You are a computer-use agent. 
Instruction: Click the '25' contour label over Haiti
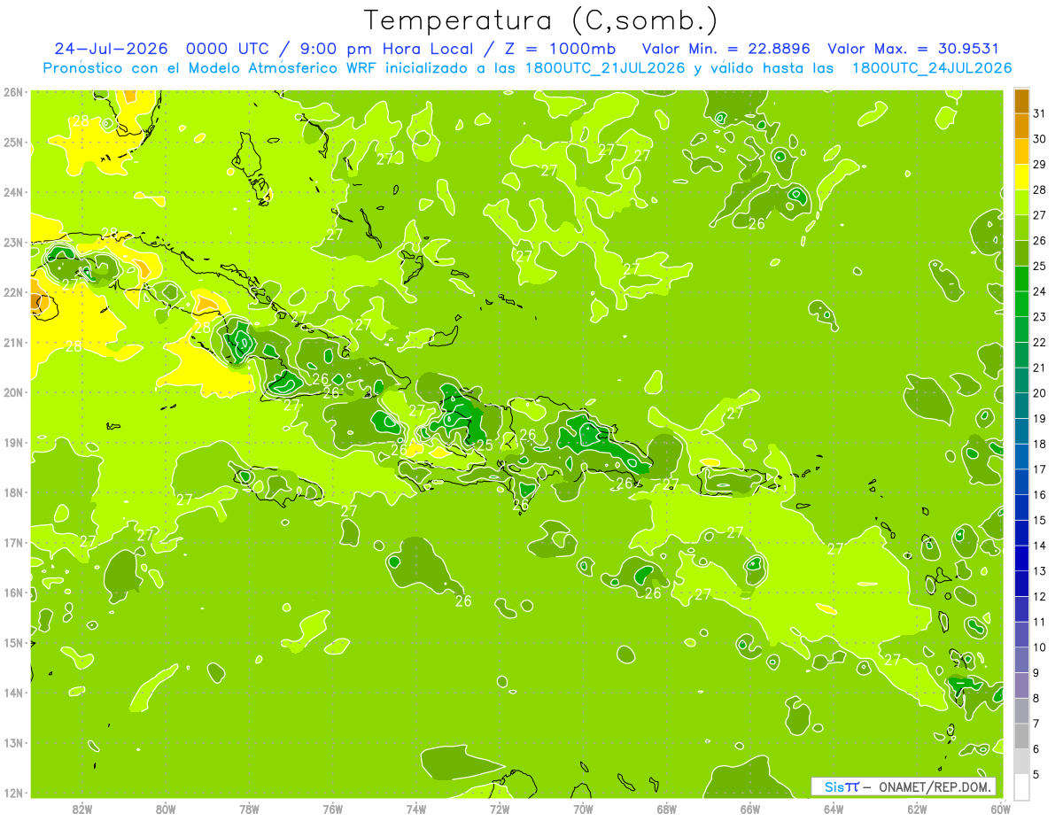click(485, 445)
